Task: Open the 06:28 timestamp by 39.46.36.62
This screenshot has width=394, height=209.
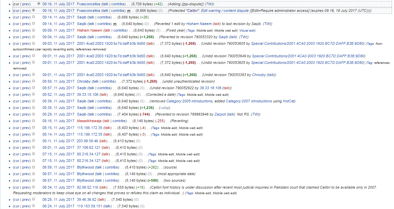Action: [58, 199]
